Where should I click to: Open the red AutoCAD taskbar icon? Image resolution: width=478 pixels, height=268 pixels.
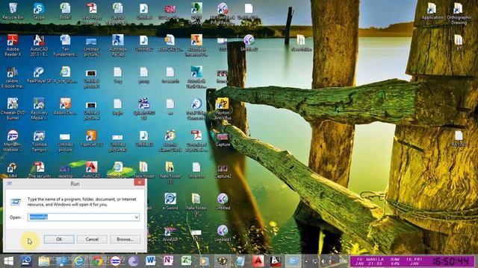258,261
